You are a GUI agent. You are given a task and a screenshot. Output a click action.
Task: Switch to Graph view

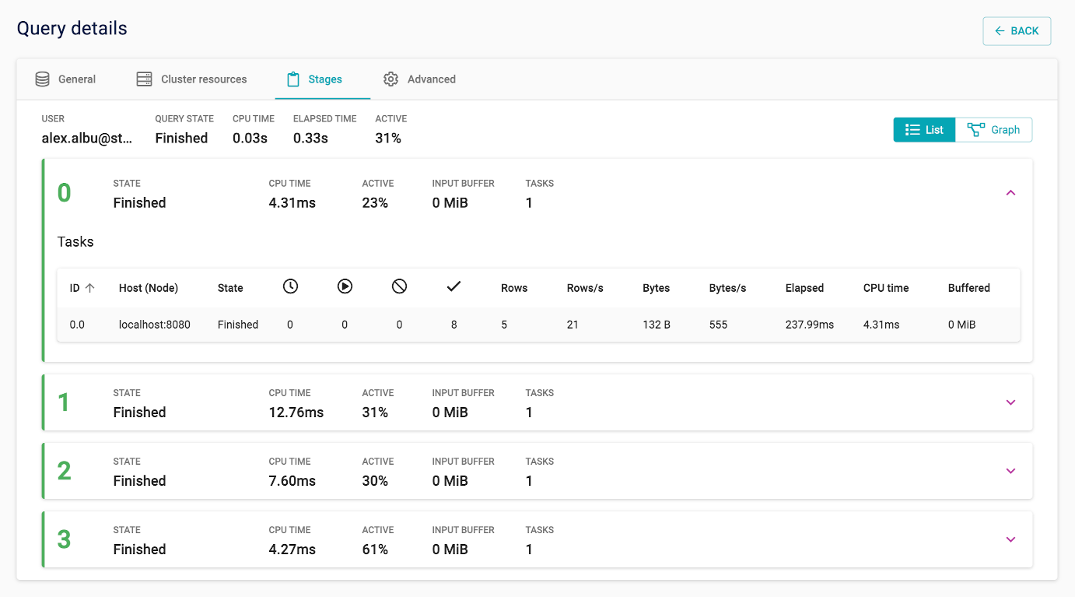coord(993,129)
